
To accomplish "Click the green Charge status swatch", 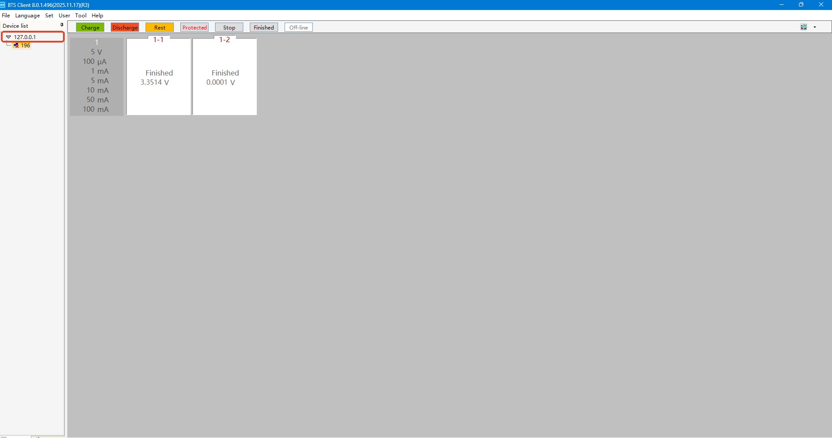I will [90, 27].
